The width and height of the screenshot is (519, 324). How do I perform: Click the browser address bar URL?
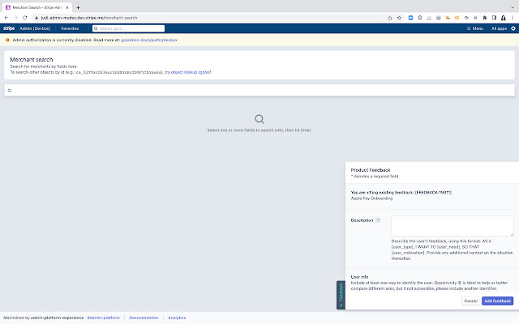point(89,18)
